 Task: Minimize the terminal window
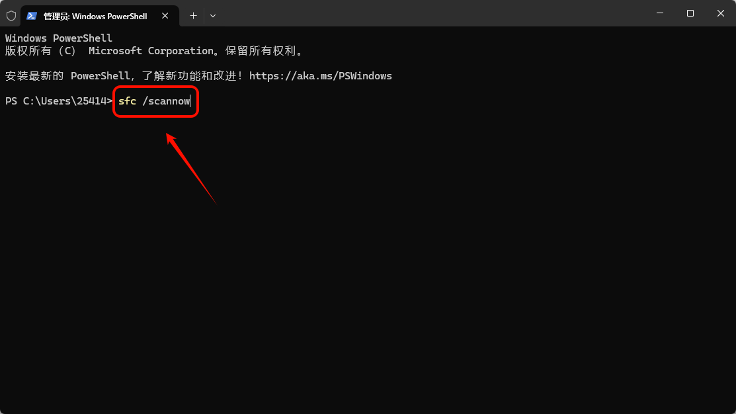coord(660,13)
